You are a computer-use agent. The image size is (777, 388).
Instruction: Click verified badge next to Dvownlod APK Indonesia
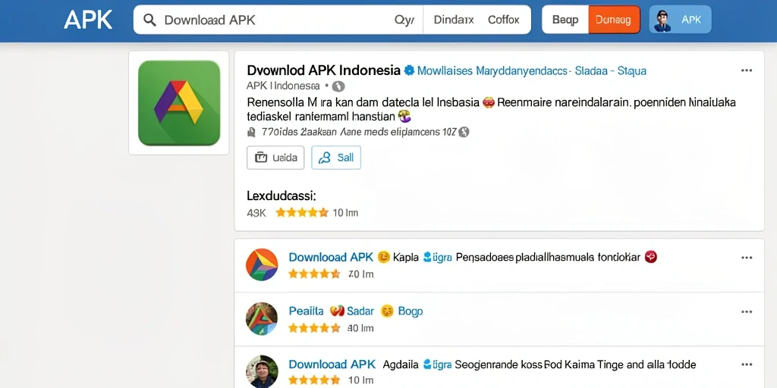point(409,70)
